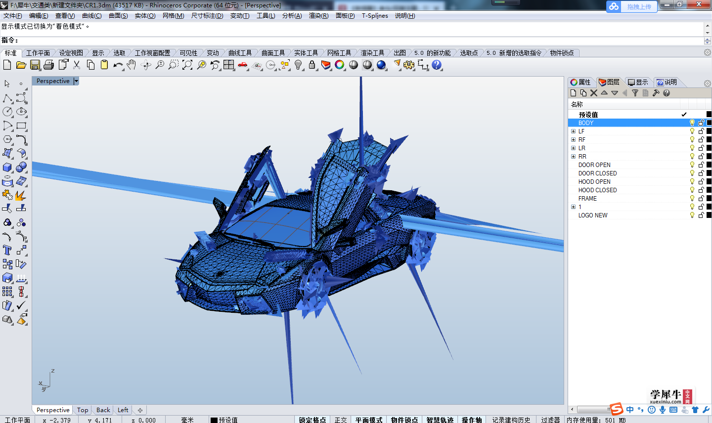Screen dimensions: 712x423
Task: Expand the RR layer tree
Action: click(573, 157)
